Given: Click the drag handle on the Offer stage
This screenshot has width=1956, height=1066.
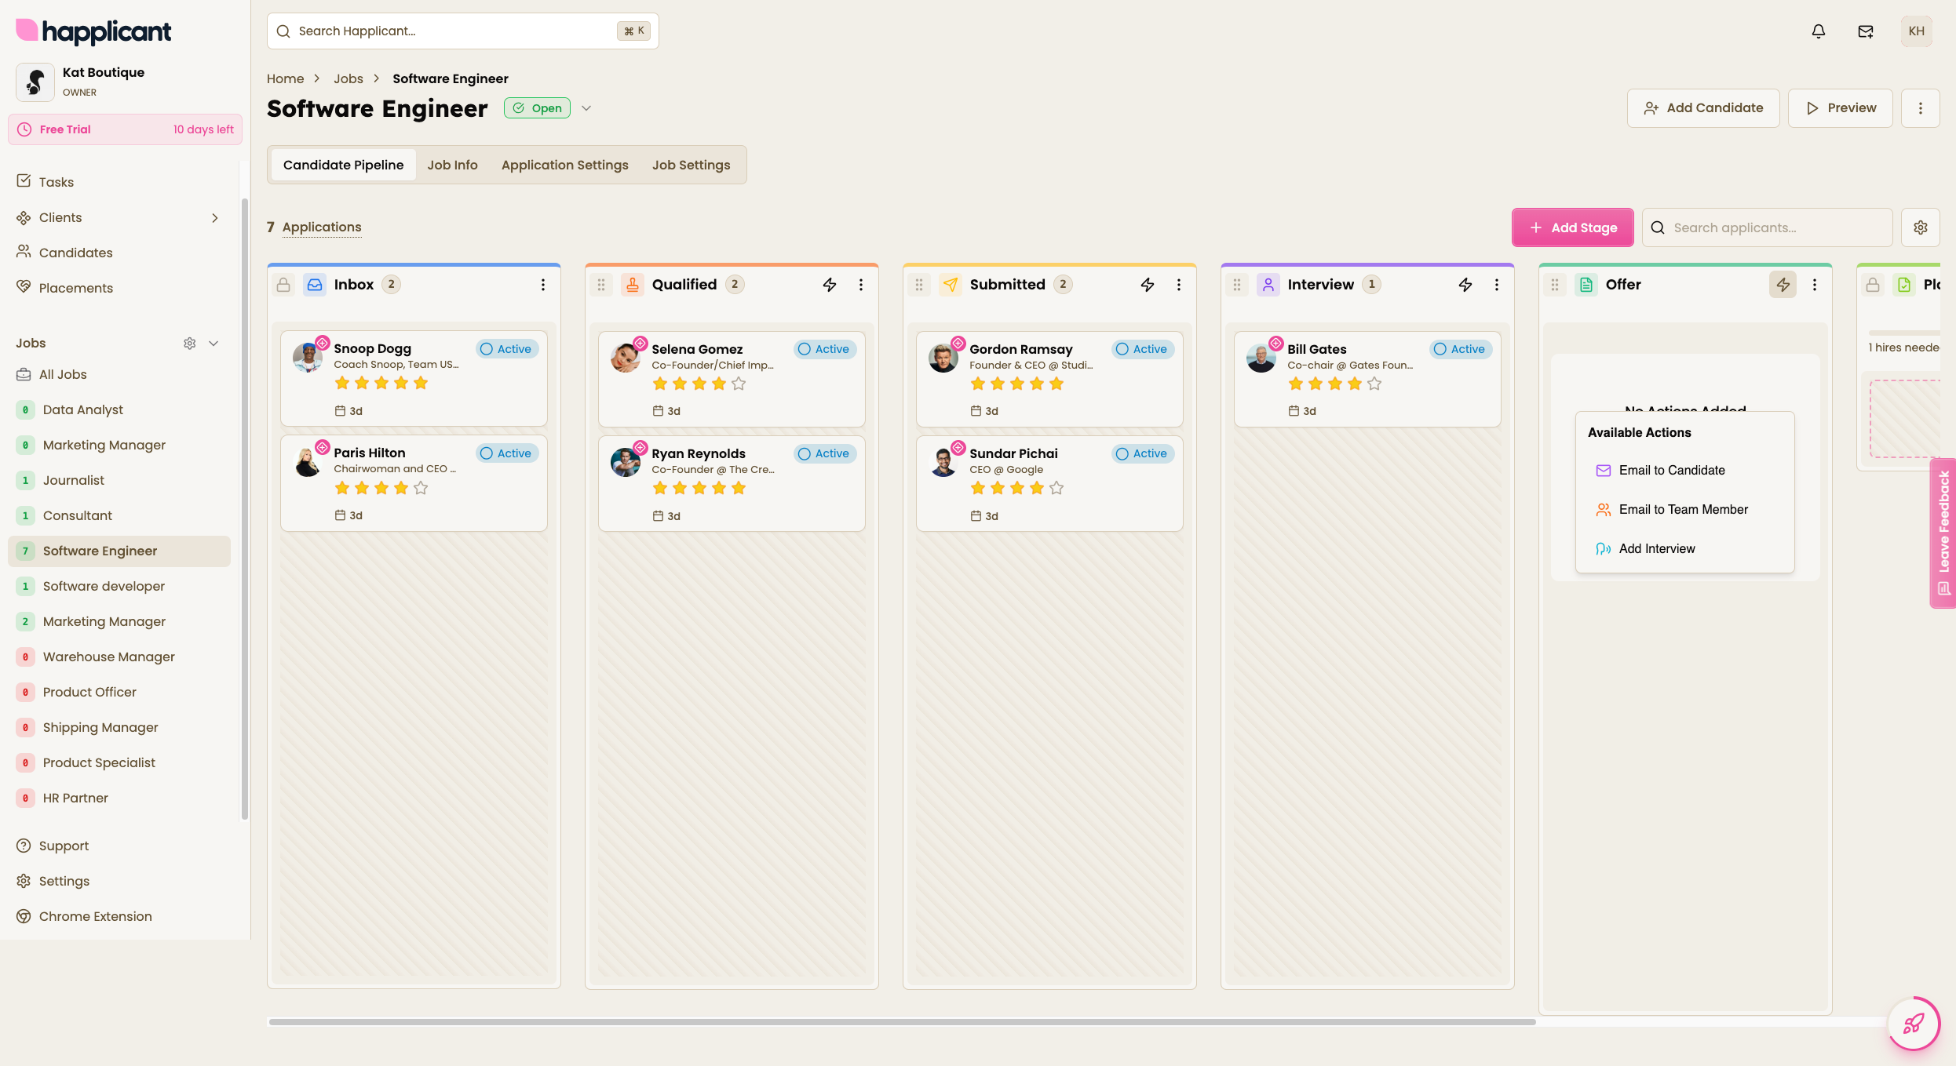Looking at the screenshot, I should [x=1554, y=285].
